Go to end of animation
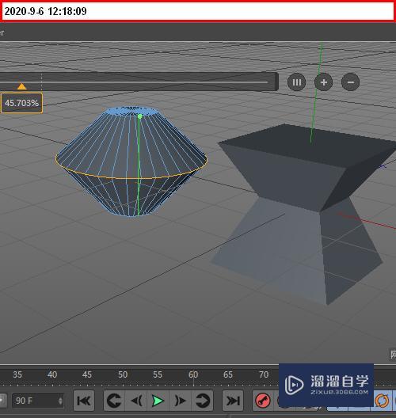Image resolution: width=396 pixels, height=418 pixels. (x=233, y=401)
